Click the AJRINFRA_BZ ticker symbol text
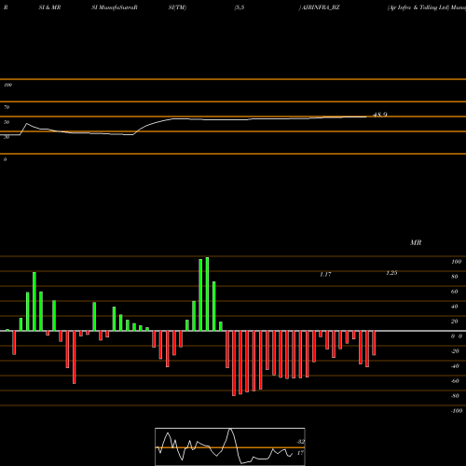The height and width of the screenshot is (466, 466). point(321,7)
